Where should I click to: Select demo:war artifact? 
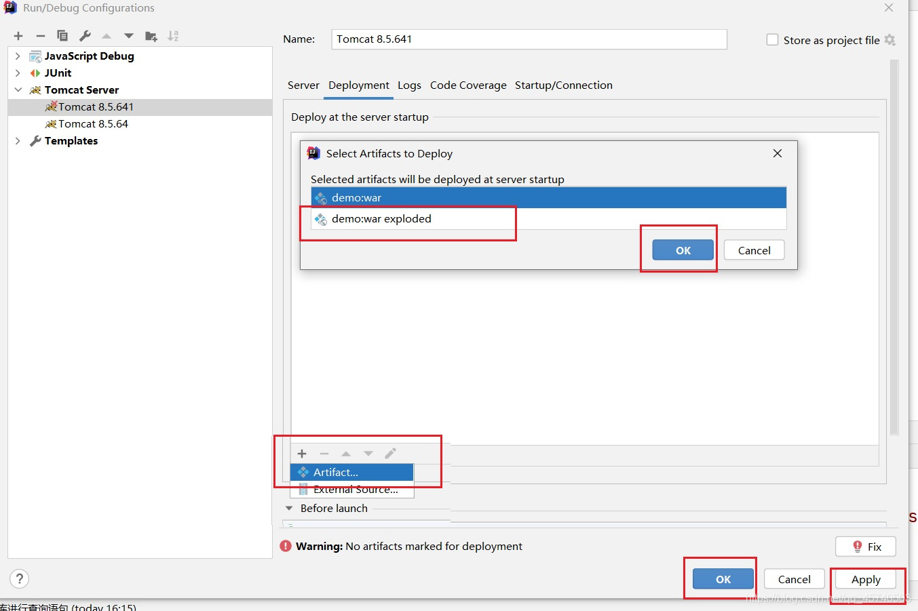click(x=548, y=198)
